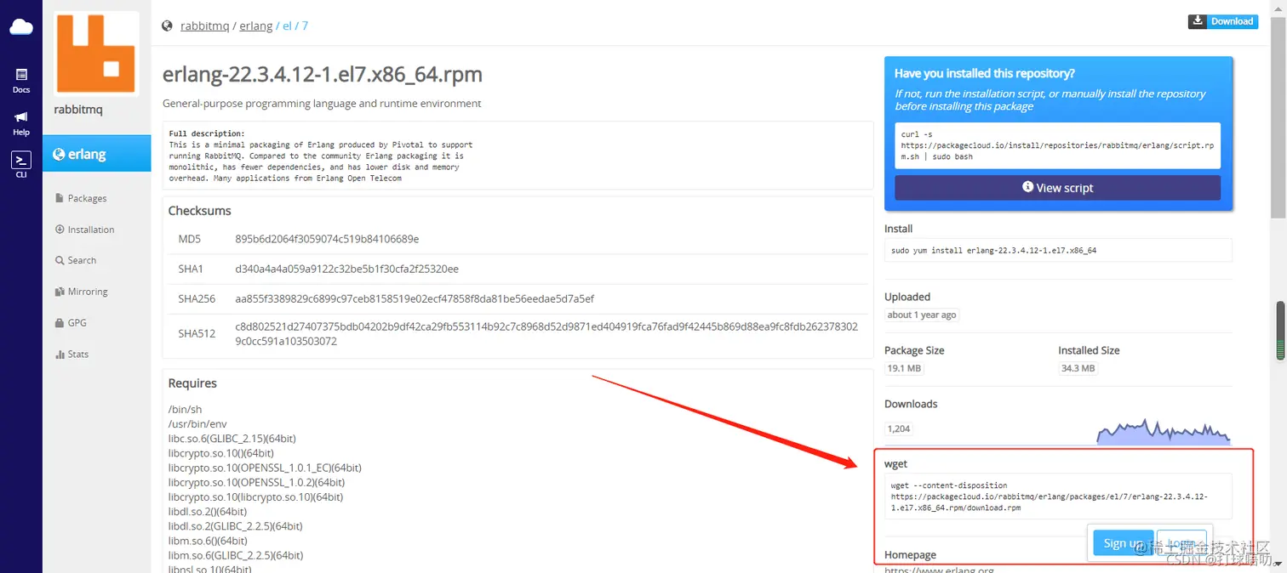Viewport: 1287px width, 573px height.
Task: Click the SHA1 checksum value
Action: (x=346, y=269)
